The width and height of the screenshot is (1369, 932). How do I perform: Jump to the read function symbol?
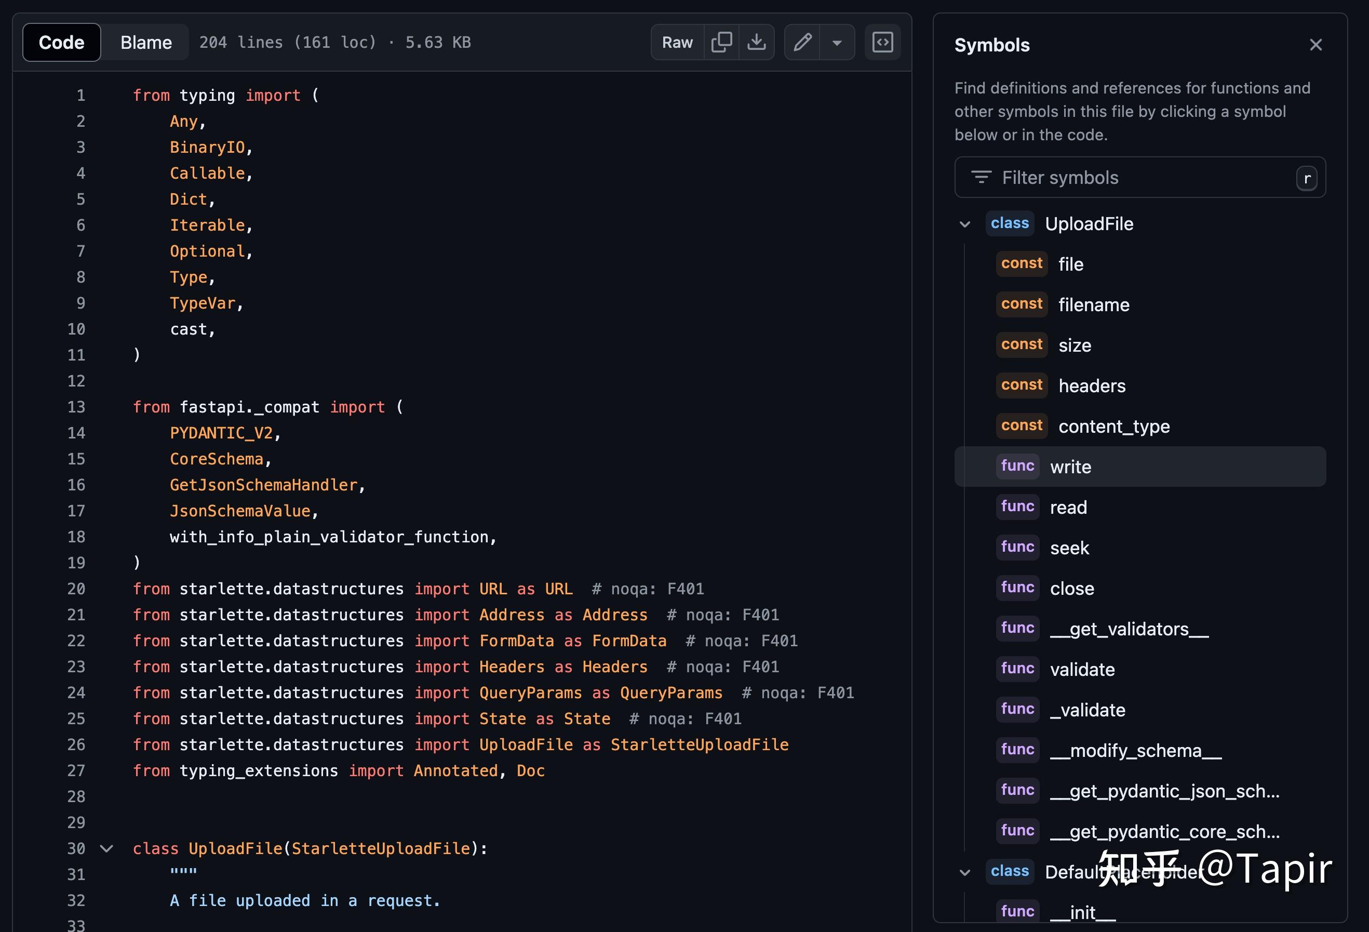coord(1068,507)
